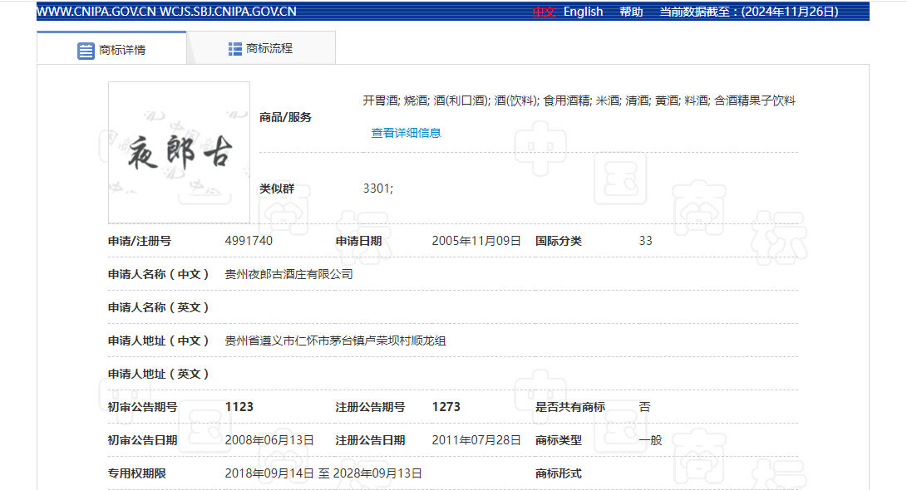Click shared trademark value 否
The height and width of the screenshot is (490, 907).
coord(644,407)
